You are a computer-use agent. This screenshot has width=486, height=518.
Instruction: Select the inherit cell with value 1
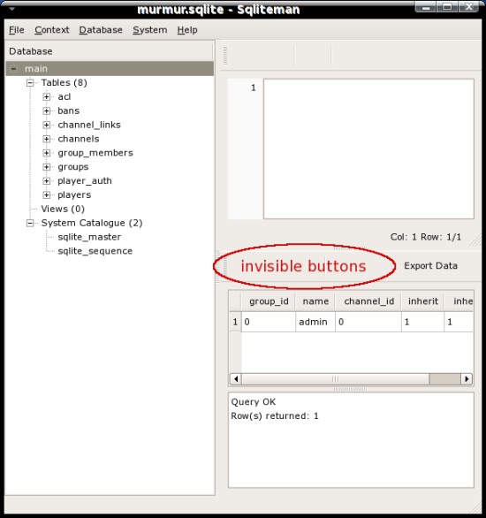click(x=423, y=322)
